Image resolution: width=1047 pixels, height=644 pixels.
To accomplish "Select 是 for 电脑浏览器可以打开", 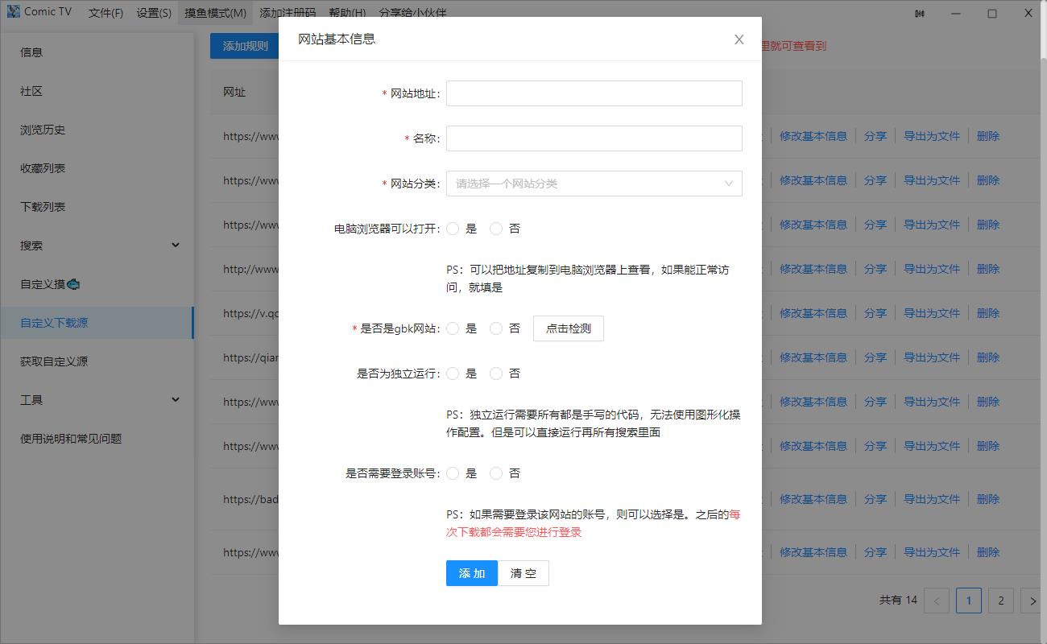I will (453, 229).
